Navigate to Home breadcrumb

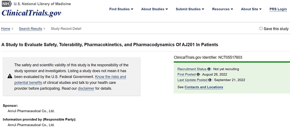(6, 29)
